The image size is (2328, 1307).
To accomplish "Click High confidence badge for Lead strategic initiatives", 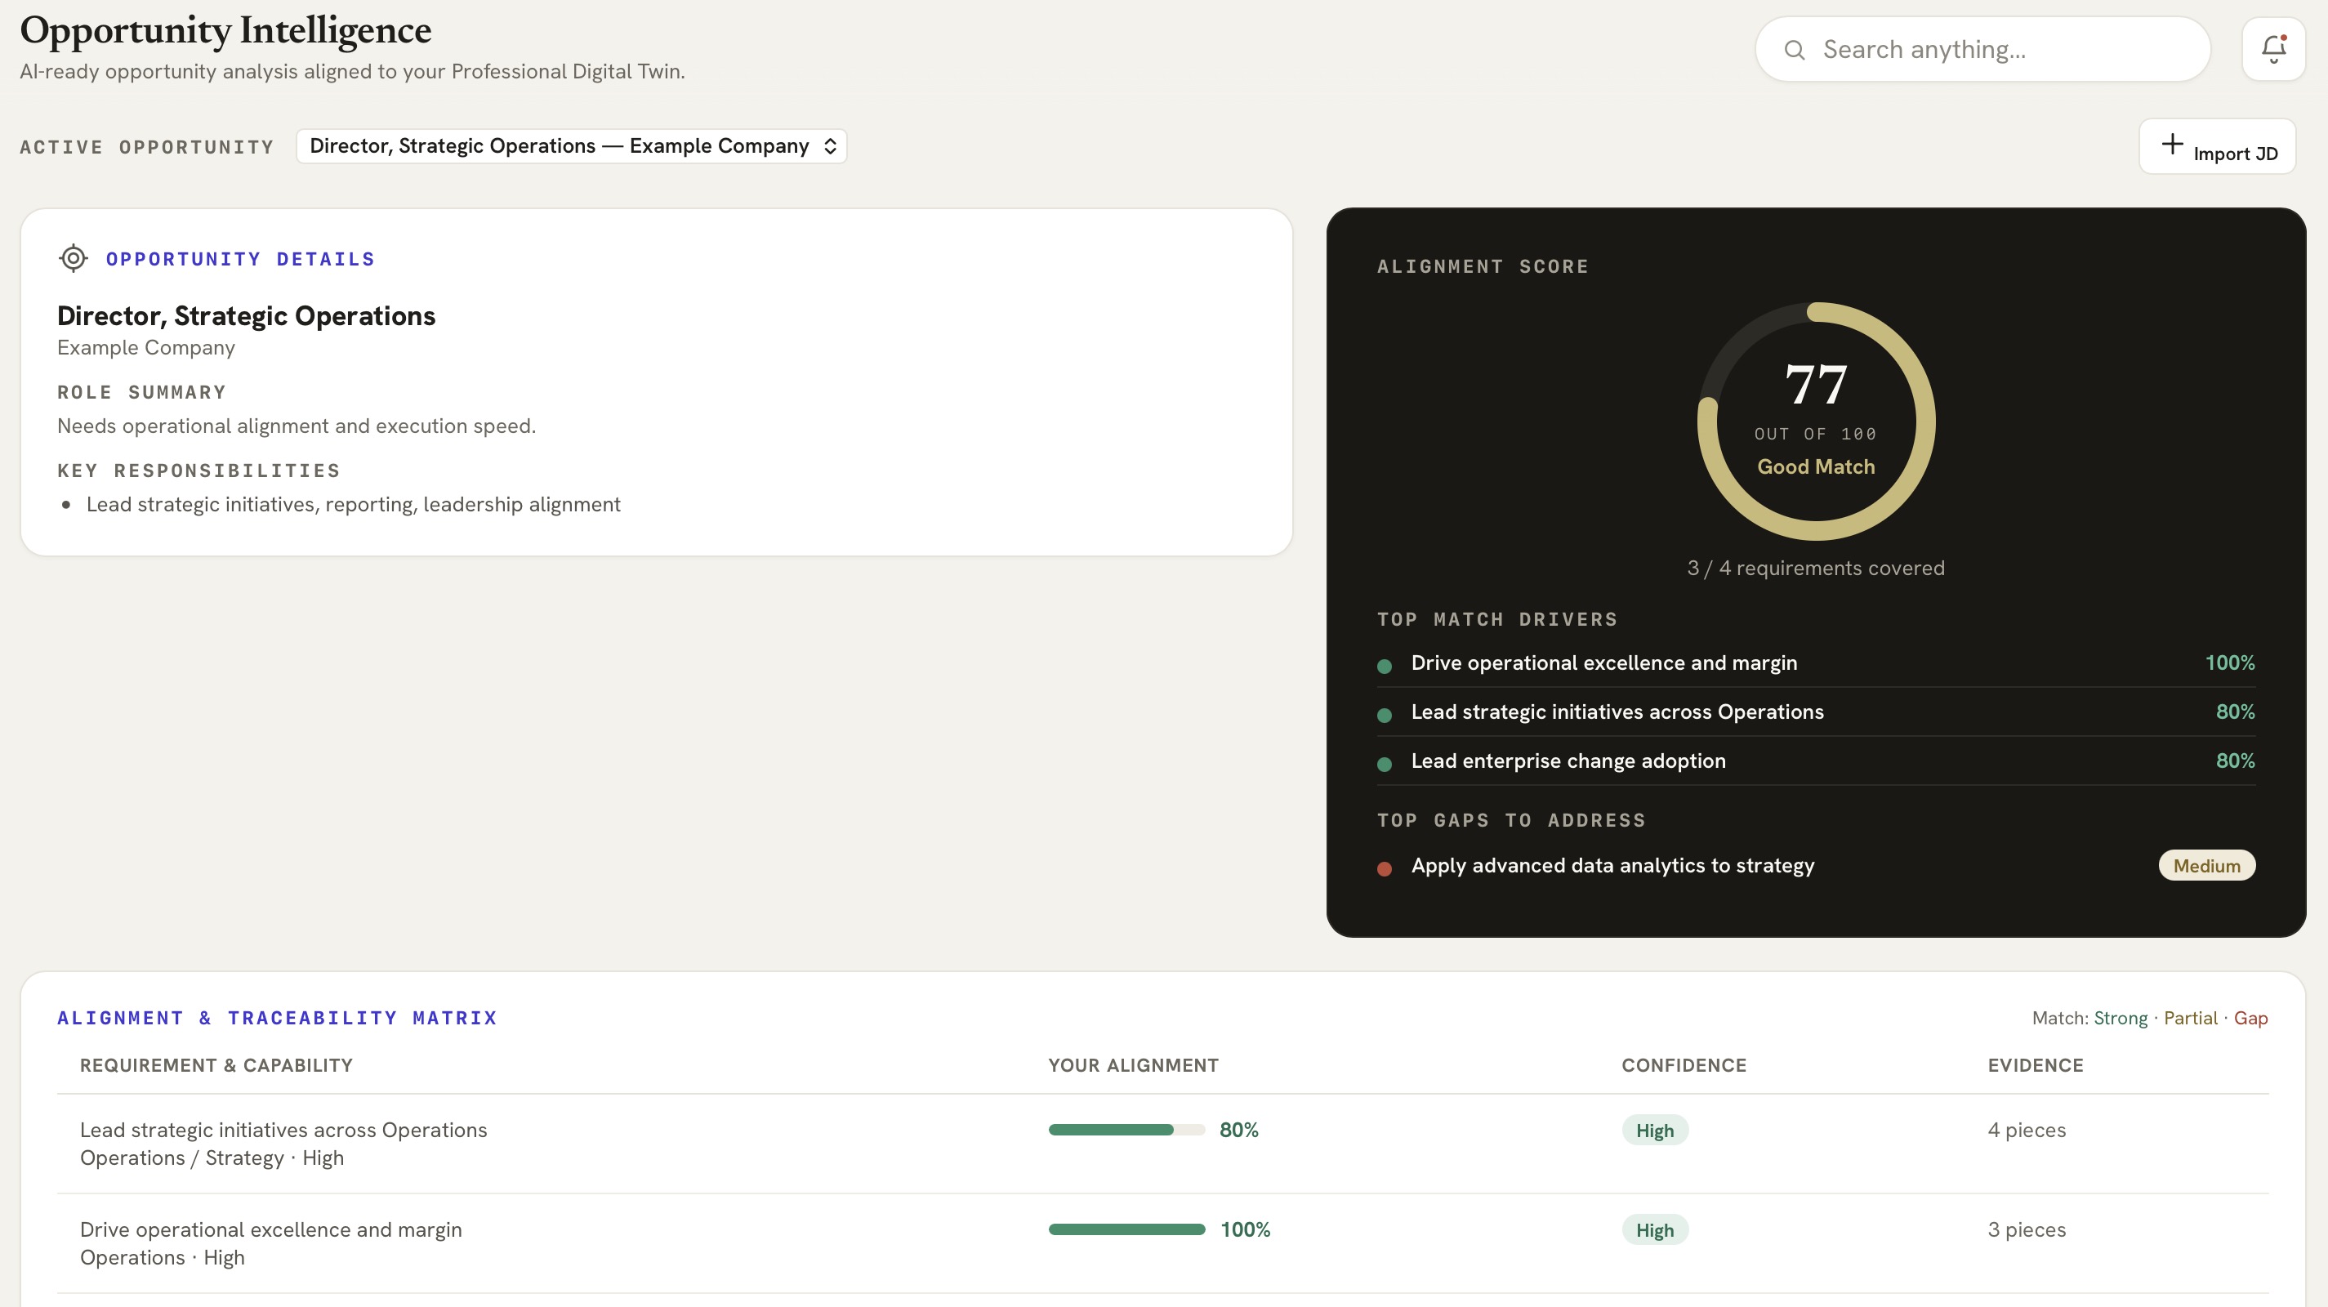I will pyautogui.click(x=1655, y=1131).
